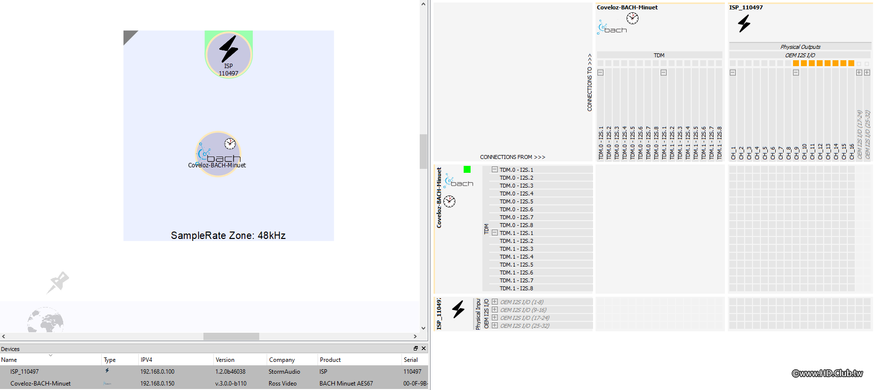Click the Physical Outputs group header
Image resolution: width=874 pixels, height=390 pixels.
[x=800, y=47]
